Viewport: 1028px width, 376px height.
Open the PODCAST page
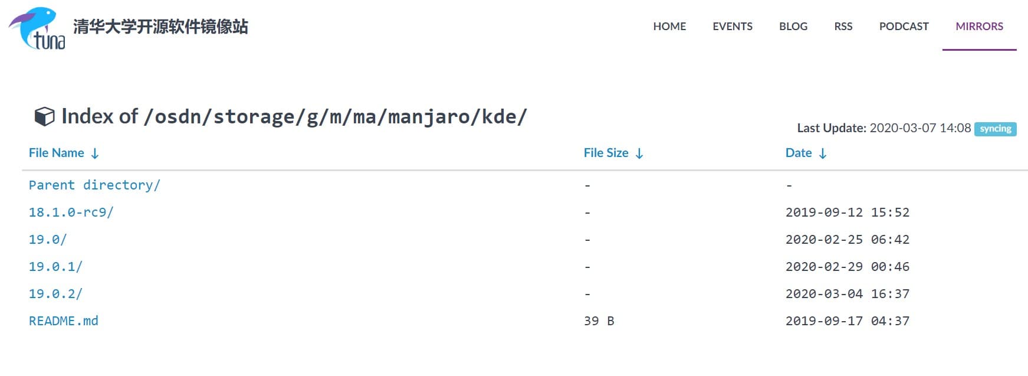click(904, 27)
